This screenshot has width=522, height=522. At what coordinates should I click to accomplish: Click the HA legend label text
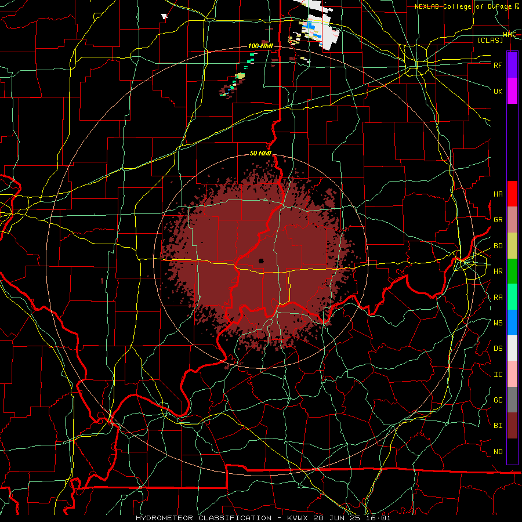pos(498,194)
